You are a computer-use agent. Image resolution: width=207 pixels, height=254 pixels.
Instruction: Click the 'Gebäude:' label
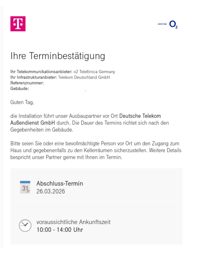pos(20,89)
